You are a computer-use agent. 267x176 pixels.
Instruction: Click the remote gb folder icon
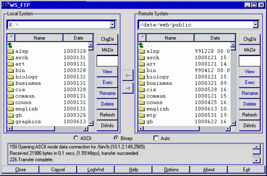(142, 122)
